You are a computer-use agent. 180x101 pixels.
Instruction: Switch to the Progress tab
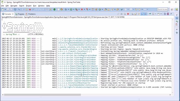tap(20, 14)
